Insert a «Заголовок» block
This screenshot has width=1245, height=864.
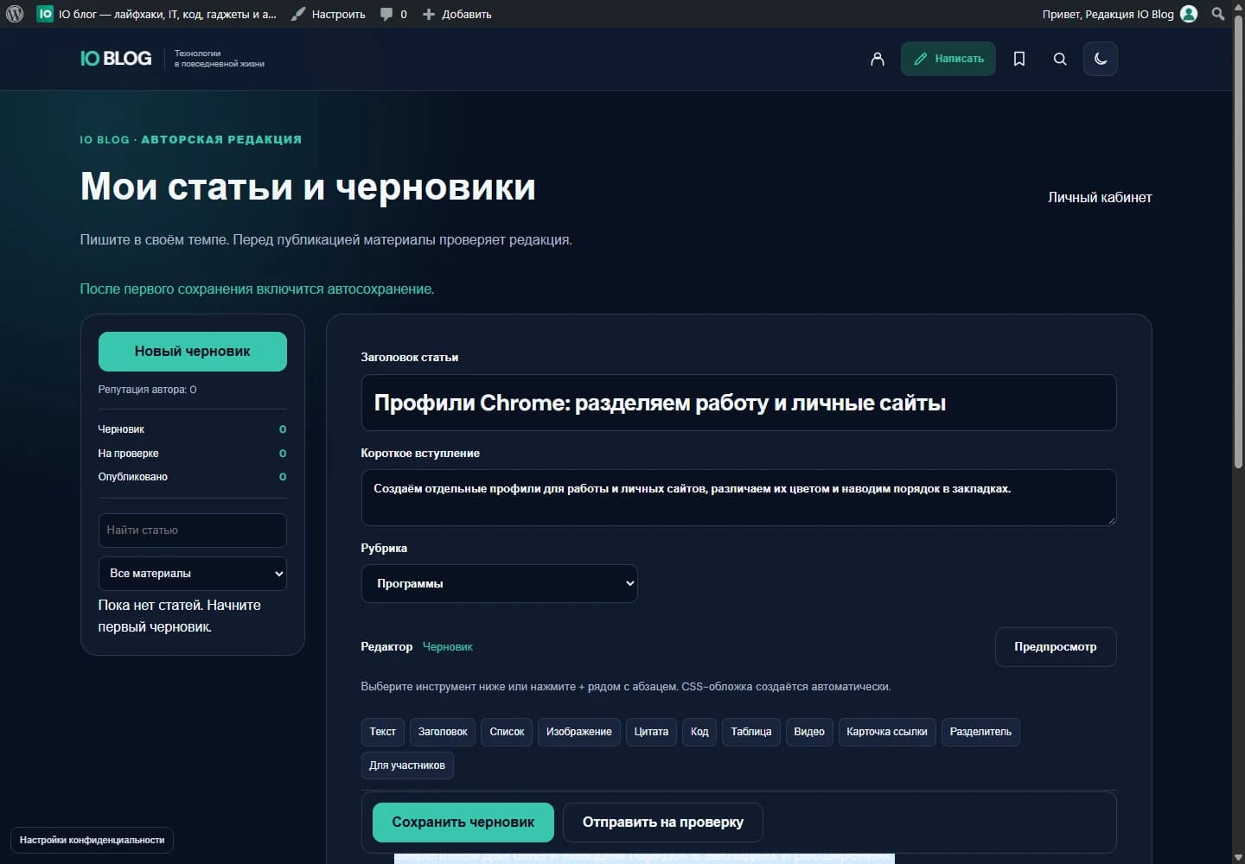[x=443, y=732]
